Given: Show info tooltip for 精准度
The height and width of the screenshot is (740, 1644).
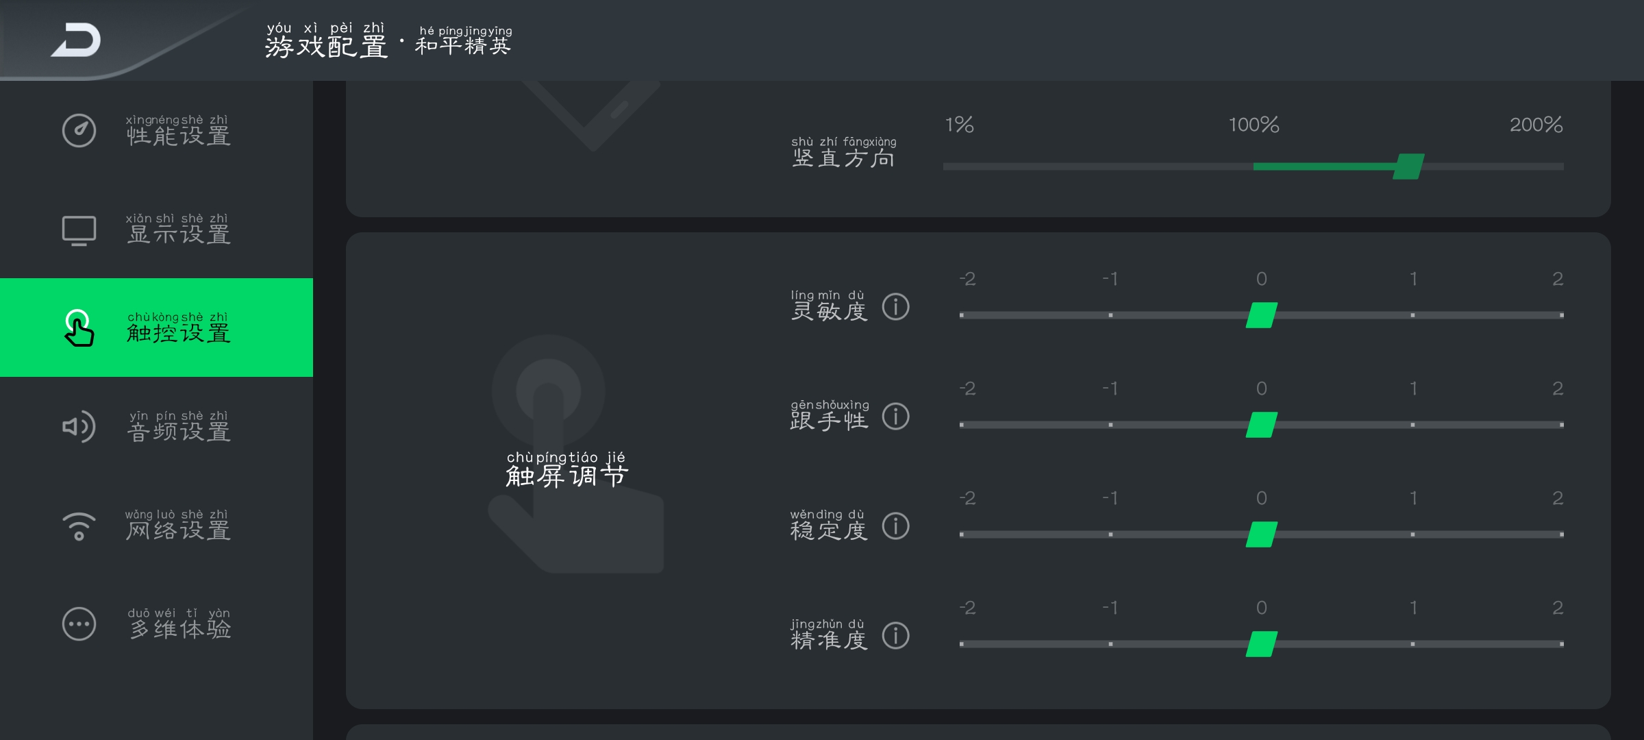Looking at the screenshot, I should click(896, 636).
